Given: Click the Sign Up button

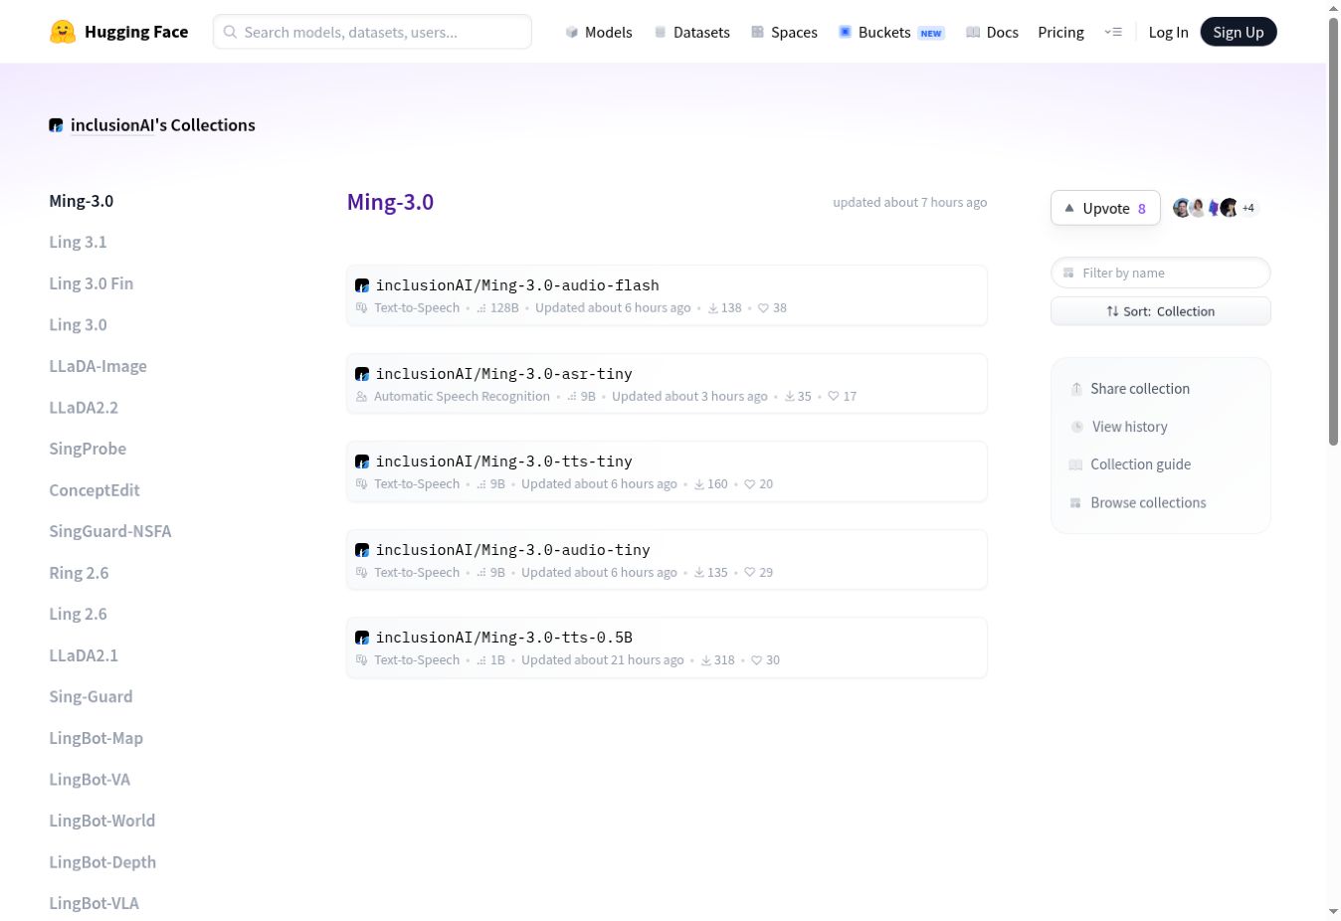Looking at the screenshot, I should point(1239,32).
